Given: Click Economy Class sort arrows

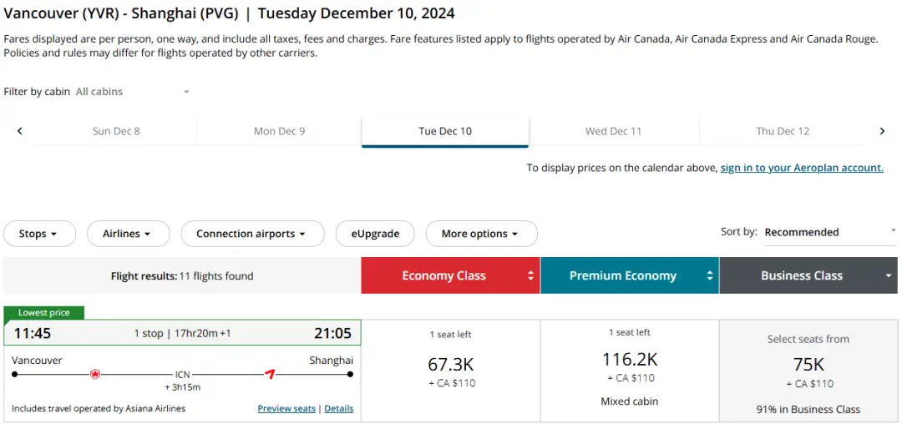Looking at the screenshot, I should tap(531, 276).
